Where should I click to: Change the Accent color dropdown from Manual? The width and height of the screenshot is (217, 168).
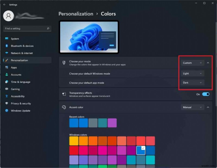click(192, 107)
